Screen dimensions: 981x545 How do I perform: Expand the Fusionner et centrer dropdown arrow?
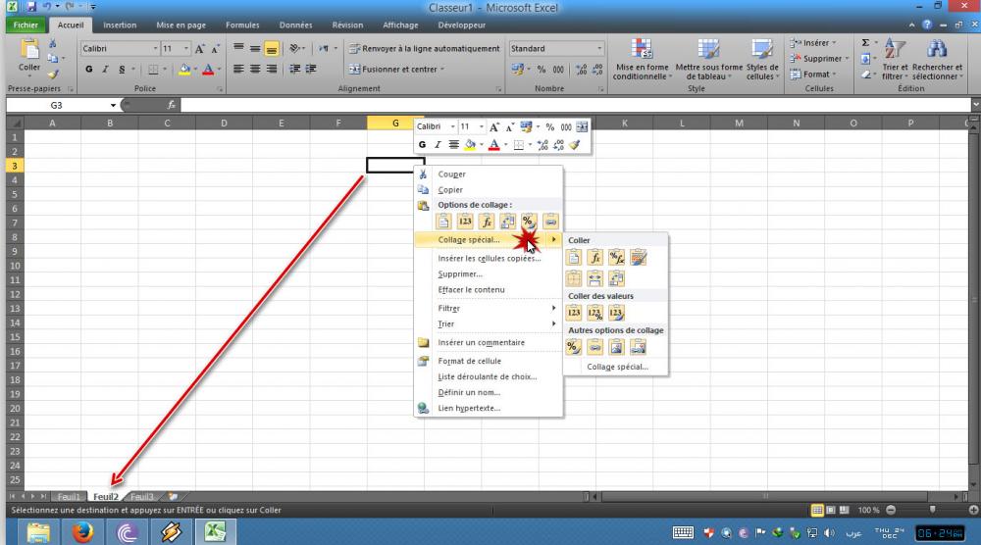coord(442,70)
